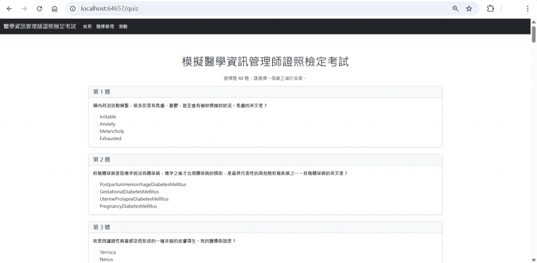Click the 第 1 題 header text
This screenshot has height=263, width=537.
101,92
